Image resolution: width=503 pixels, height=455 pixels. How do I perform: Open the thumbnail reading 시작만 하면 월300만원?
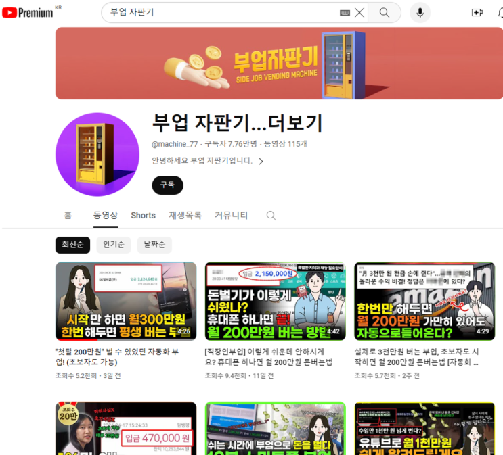click(126, 302)
